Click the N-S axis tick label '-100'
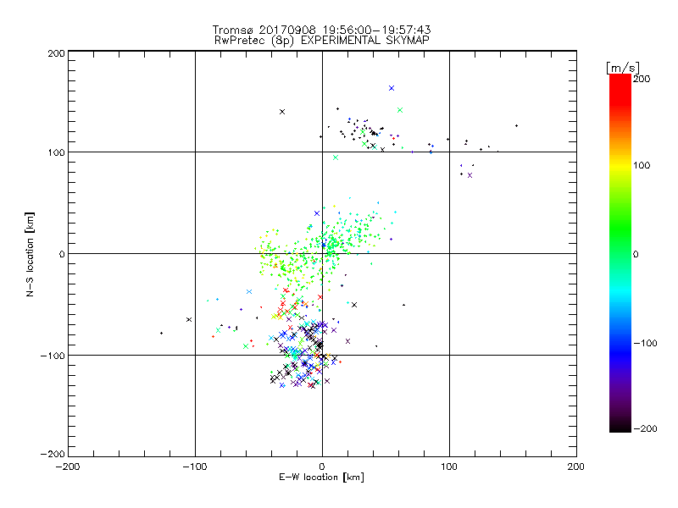The image size is (678, 508). pos(53,356)
